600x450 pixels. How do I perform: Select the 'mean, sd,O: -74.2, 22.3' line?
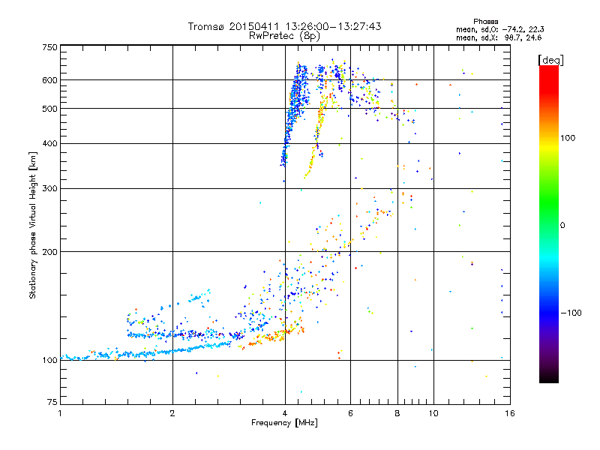tap(499, 29)
